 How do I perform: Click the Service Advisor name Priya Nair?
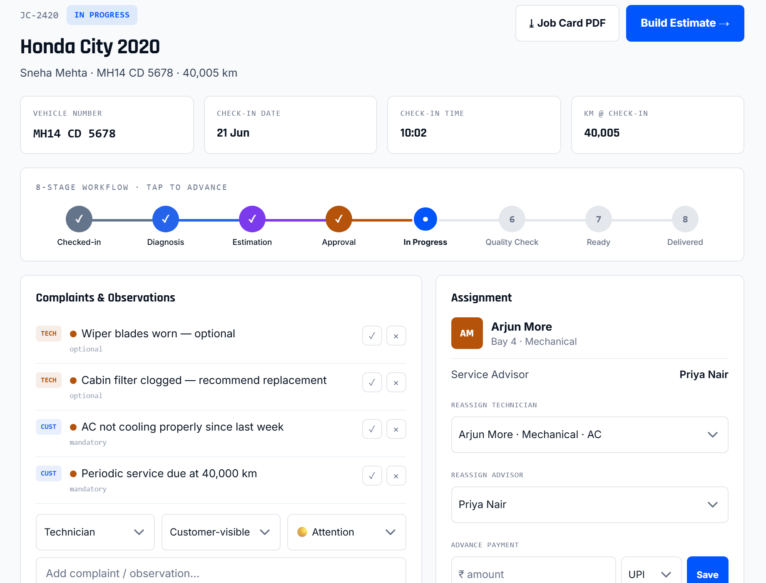[704, 374]
